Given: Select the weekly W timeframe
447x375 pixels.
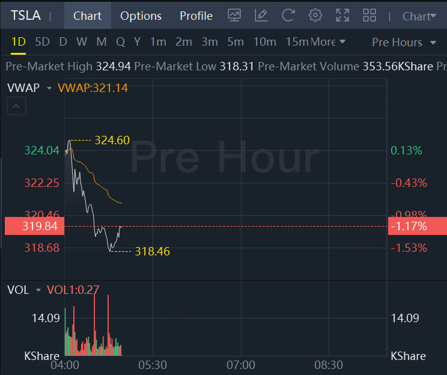Looking at the screenshot, I should (x=82, y=42).
